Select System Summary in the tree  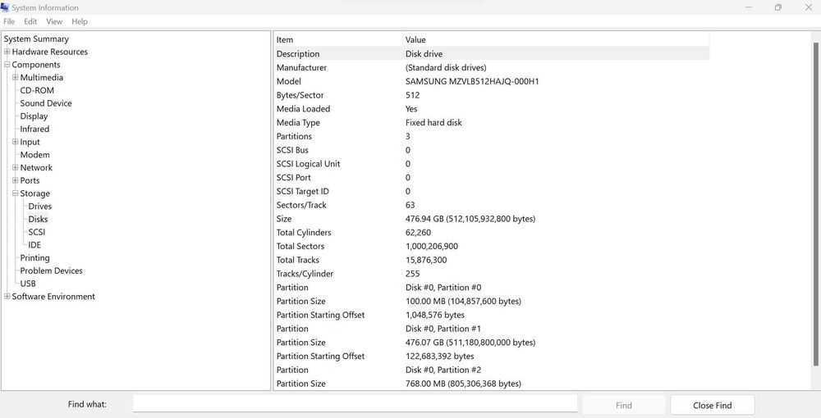(x=36, y=39)
